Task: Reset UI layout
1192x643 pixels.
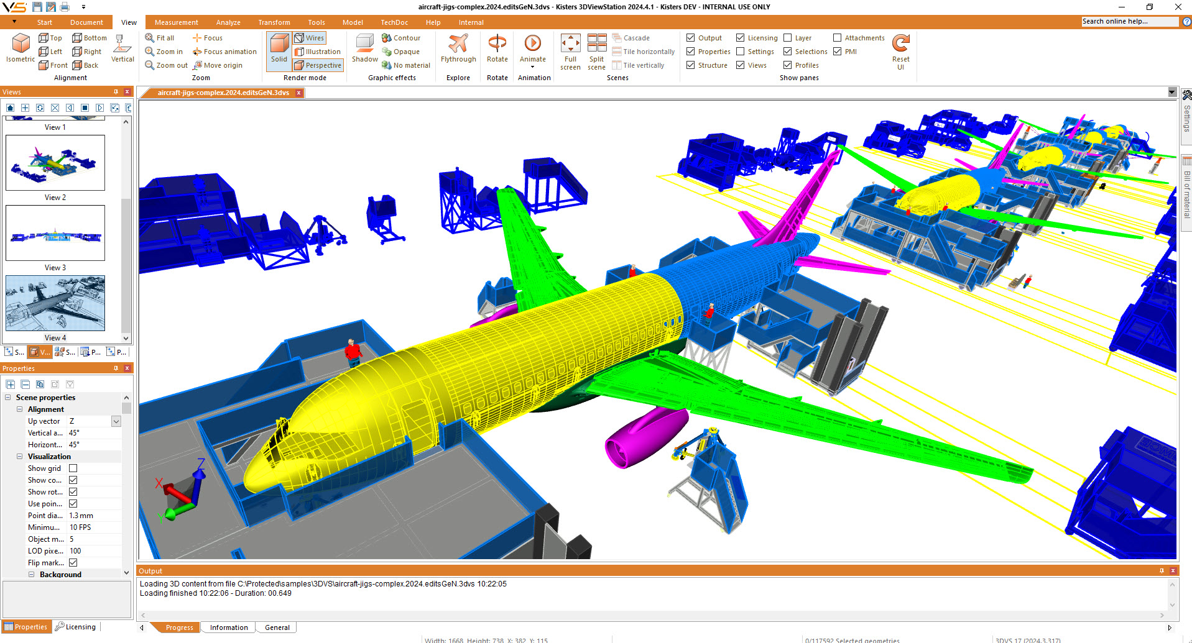Action: click(900, 52)
